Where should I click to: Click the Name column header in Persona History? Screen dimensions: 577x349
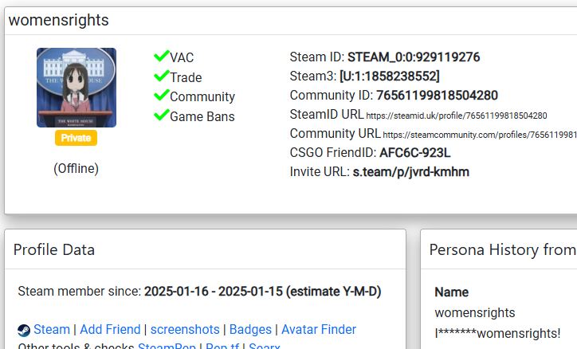click(452, 292)
